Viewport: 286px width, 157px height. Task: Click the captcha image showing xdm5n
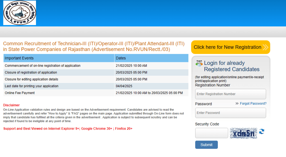tap(244, 133)
